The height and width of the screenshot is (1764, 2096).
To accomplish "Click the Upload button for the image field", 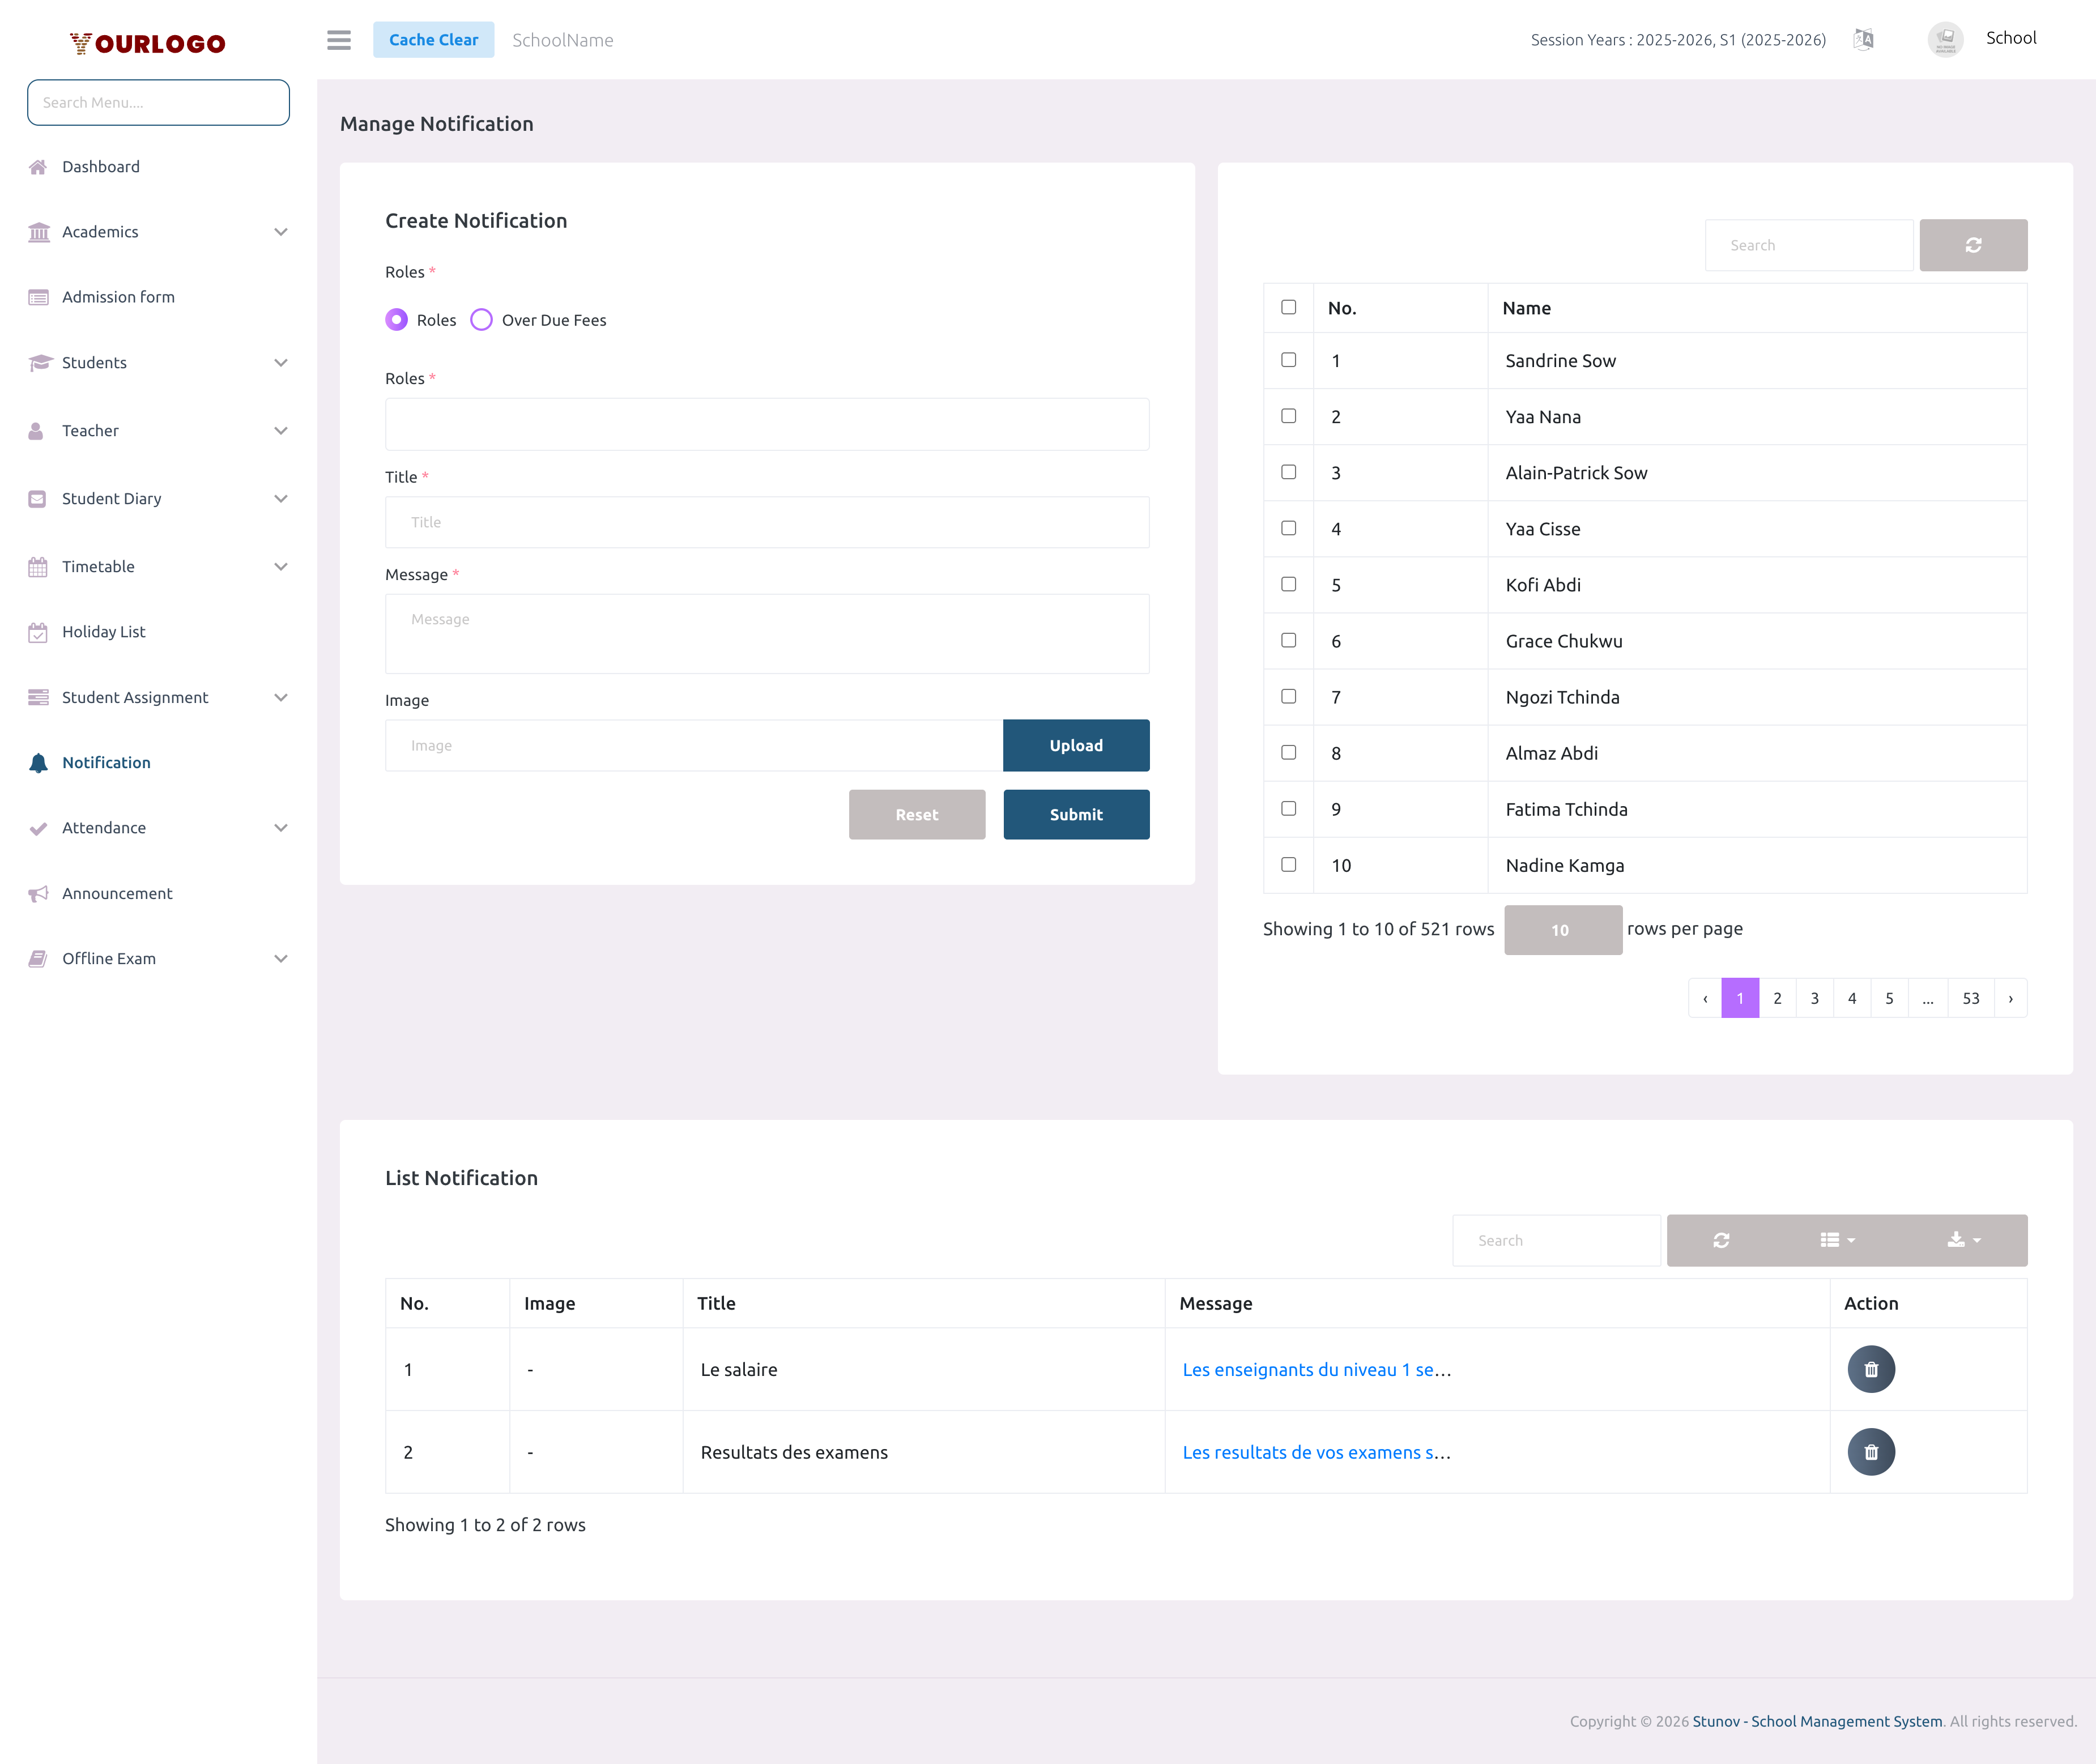I will tap(1076, 745).
